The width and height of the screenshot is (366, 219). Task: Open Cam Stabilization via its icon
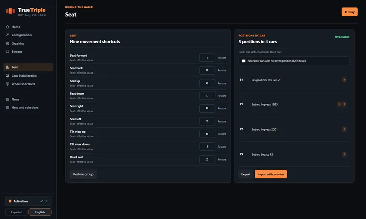pyautogui.click(x=7, y=76)
